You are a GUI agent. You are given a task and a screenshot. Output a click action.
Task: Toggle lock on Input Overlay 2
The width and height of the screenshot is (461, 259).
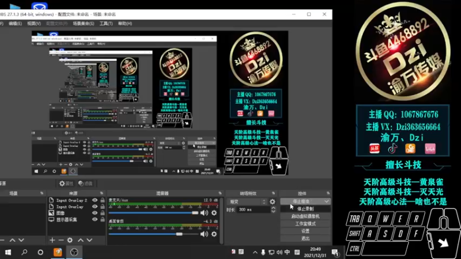click(103, 200)
